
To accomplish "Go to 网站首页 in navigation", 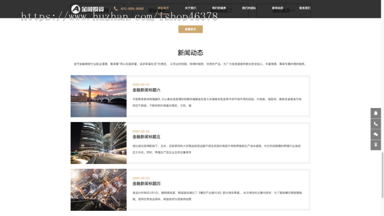I will (163, 8).
